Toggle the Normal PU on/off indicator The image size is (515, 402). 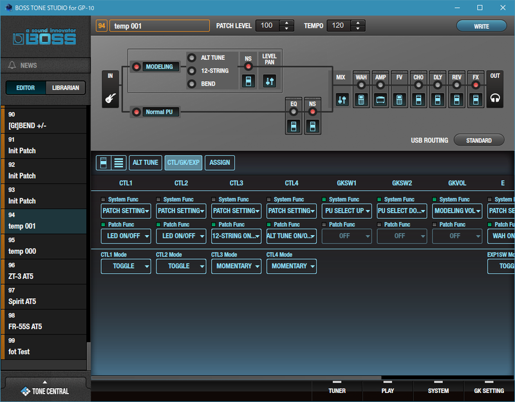pos(136,112)
